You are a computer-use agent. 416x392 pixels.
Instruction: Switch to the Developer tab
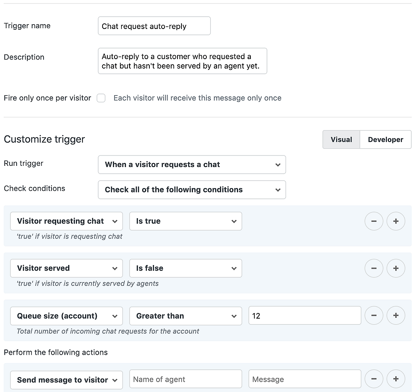point(385,139)
